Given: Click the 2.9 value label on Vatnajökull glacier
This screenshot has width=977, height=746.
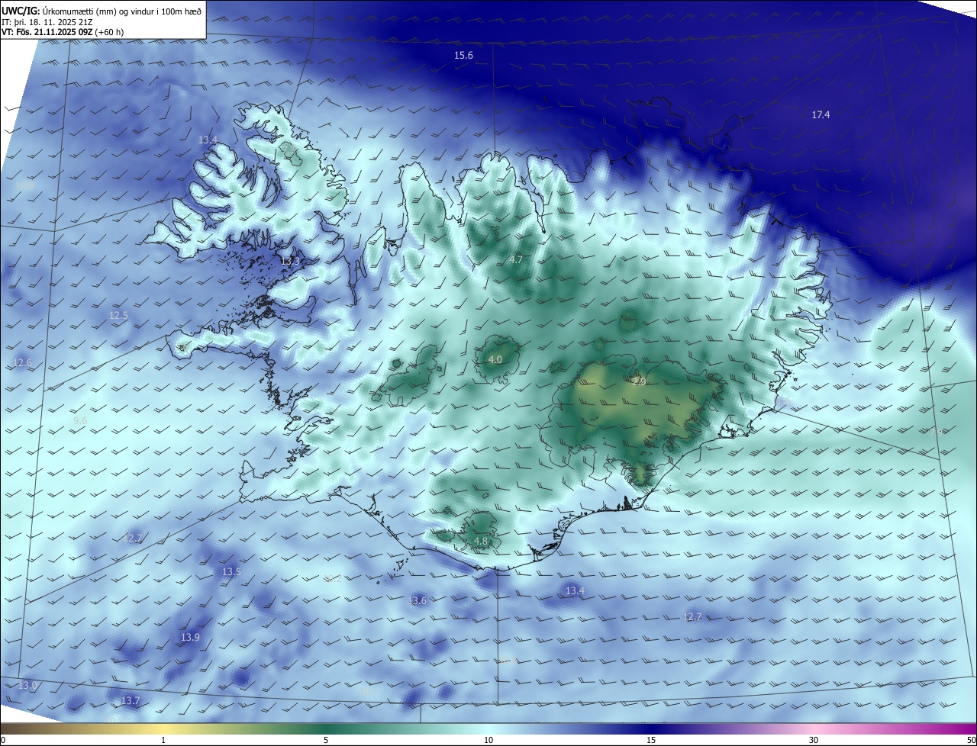Looking at the screenshot, I should coord(640,381).
